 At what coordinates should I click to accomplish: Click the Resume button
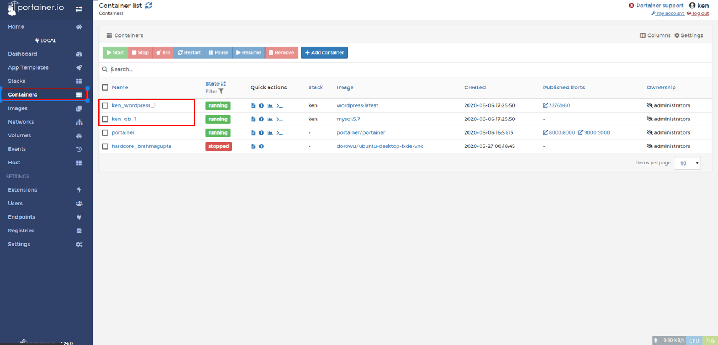click(x=249, y=52)
